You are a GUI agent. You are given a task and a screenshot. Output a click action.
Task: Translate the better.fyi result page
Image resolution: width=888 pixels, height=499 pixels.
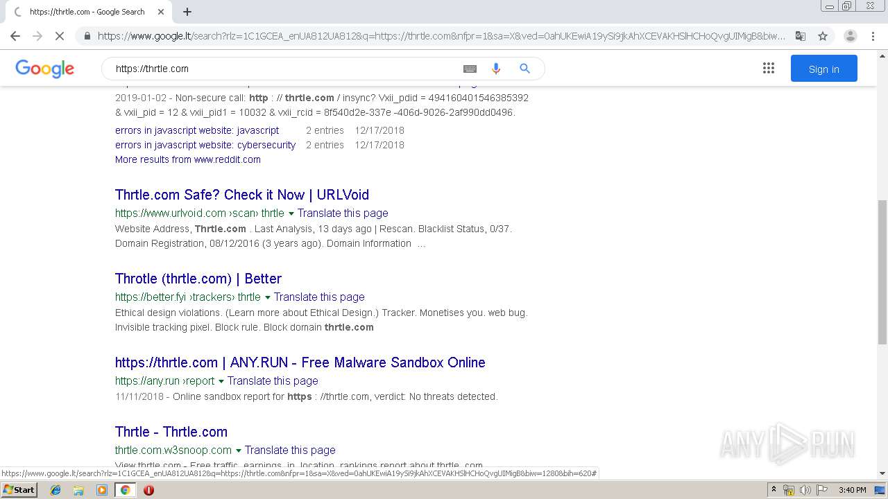(x=319, y=297)
